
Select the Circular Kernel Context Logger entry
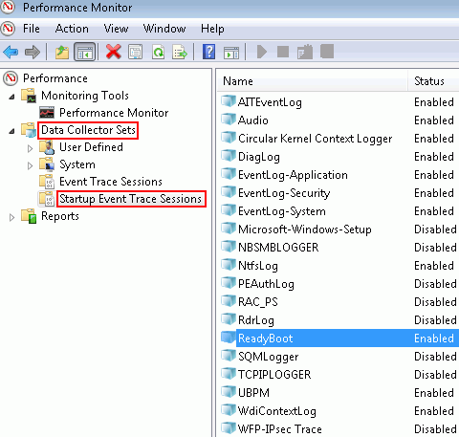point(315,139)
